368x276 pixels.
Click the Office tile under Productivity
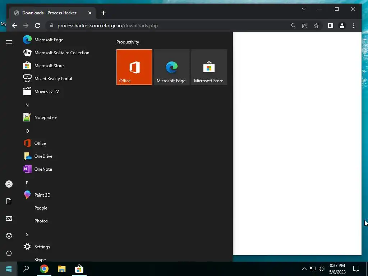click(x=134, y=67)
